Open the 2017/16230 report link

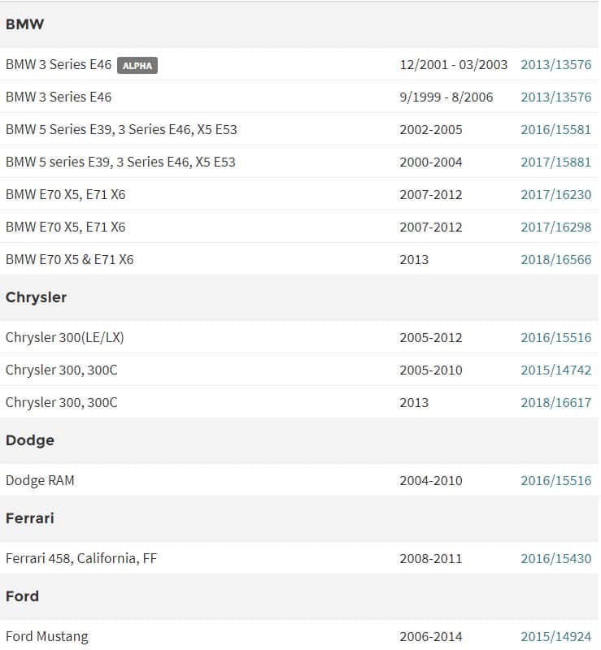click(x=555, y=195)
